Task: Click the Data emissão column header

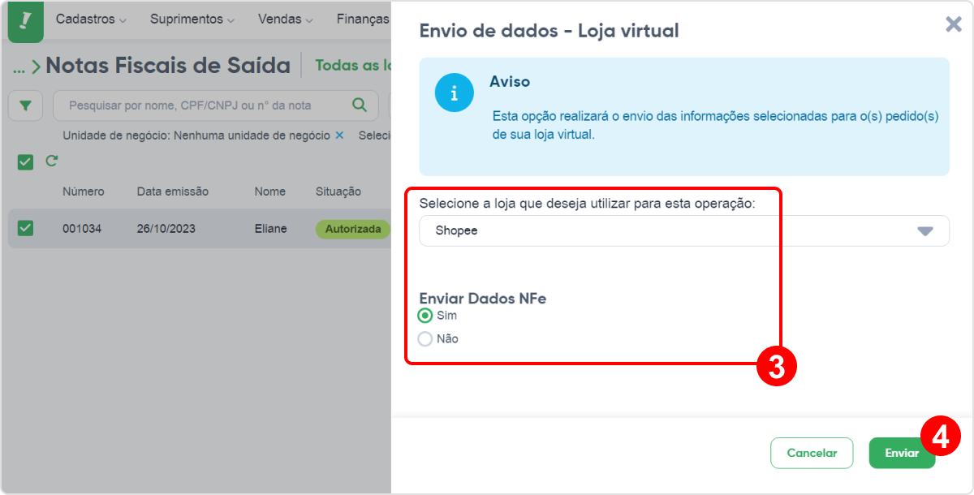Action: coord(173,192)
